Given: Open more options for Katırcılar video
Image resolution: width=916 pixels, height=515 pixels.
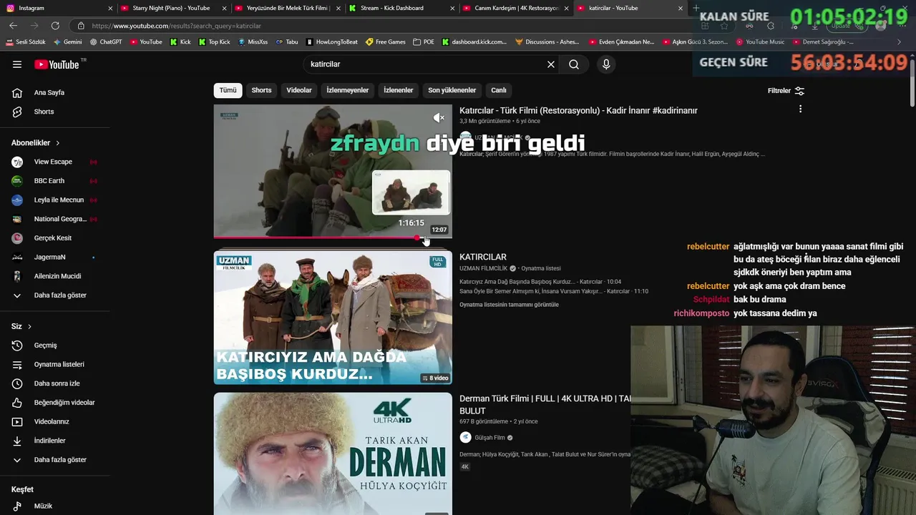Looking at the screenshot, I should 800,109.
